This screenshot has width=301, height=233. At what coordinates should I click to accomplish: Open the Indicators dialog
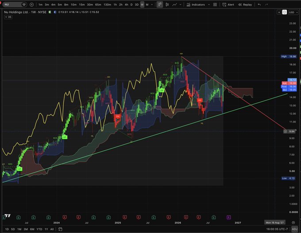point(196,4)
